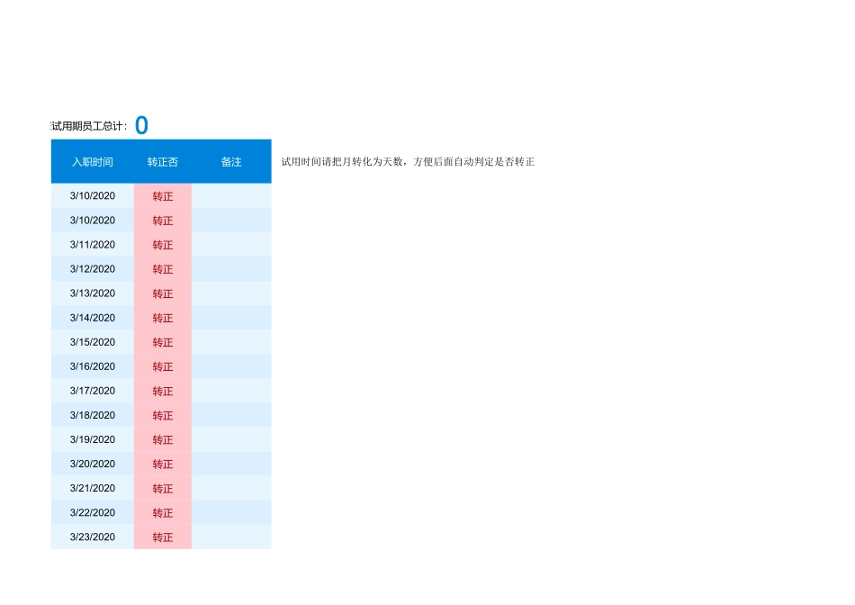Click the 试用期员工总计 label
Image resolution: width=855 pixels, height=605 pixels.
pyautogui.click(x=87, y=126)
